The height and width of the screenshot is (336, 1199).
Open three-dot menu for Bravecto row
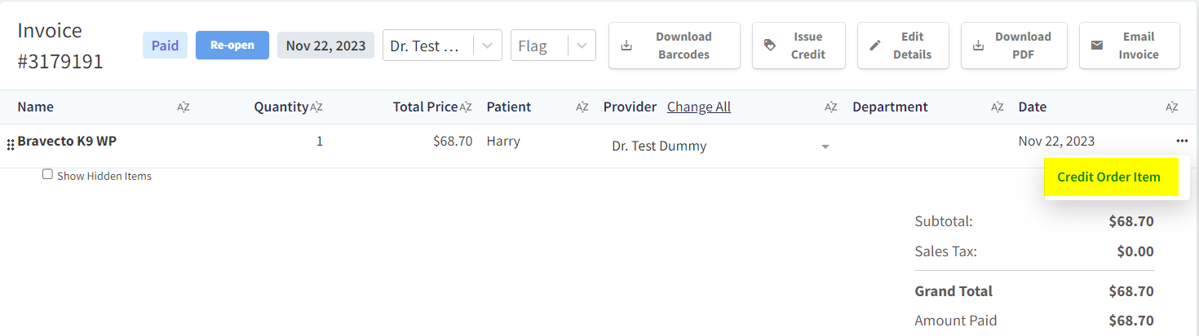click(x=1182, y=142)
